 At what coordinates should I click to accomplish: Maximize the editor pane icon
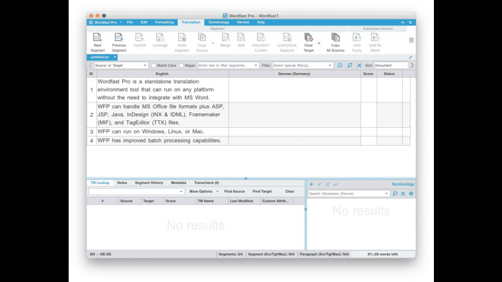pyautogui.click(x=410, y=57)
